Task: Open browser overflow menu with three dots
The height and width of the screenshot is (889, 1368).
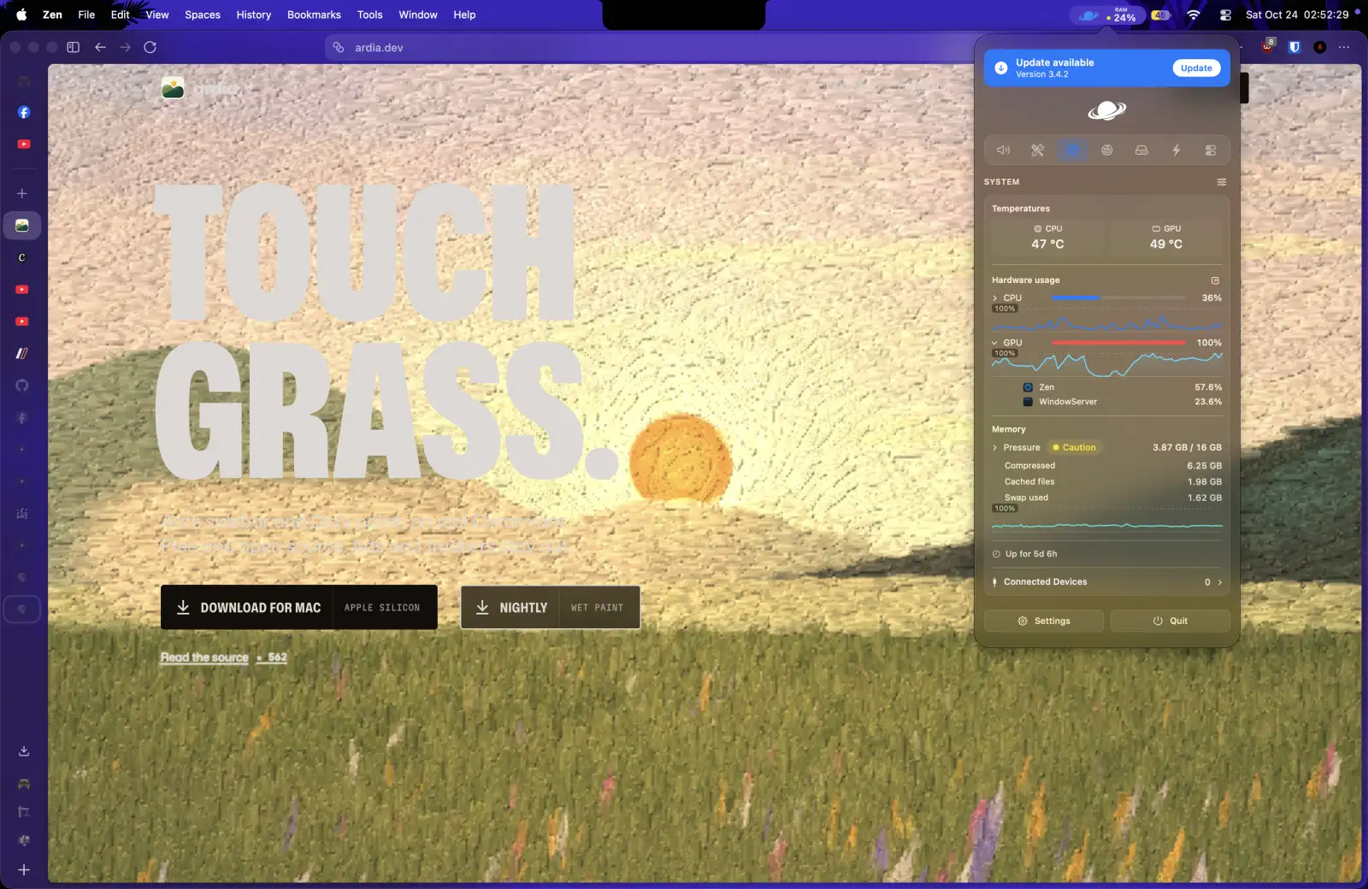Action: (1344, 47)
